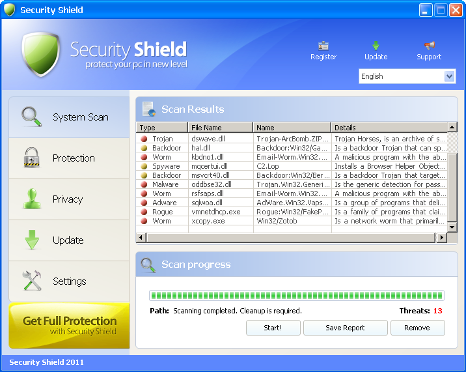Select the xcopy.exe file name
The image size is (466, 372).
[208, 221]
